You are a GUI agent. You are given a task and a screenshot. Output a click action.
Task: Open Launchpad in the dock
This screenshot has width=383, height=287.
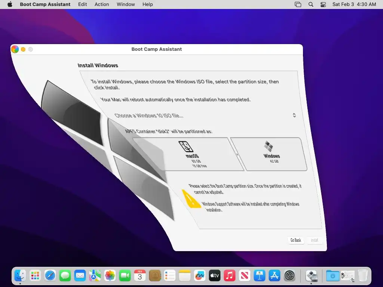(35, 276)
